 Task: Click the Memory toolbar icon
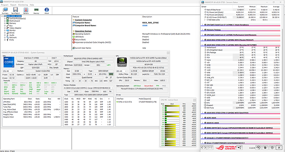click(x=36, y=11)
